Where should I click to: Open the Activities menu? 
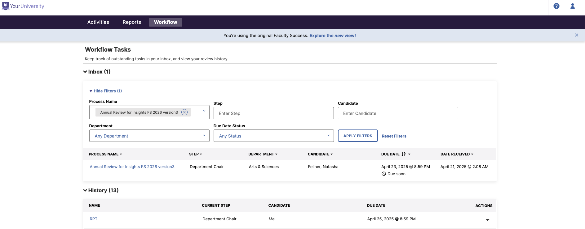98,22
